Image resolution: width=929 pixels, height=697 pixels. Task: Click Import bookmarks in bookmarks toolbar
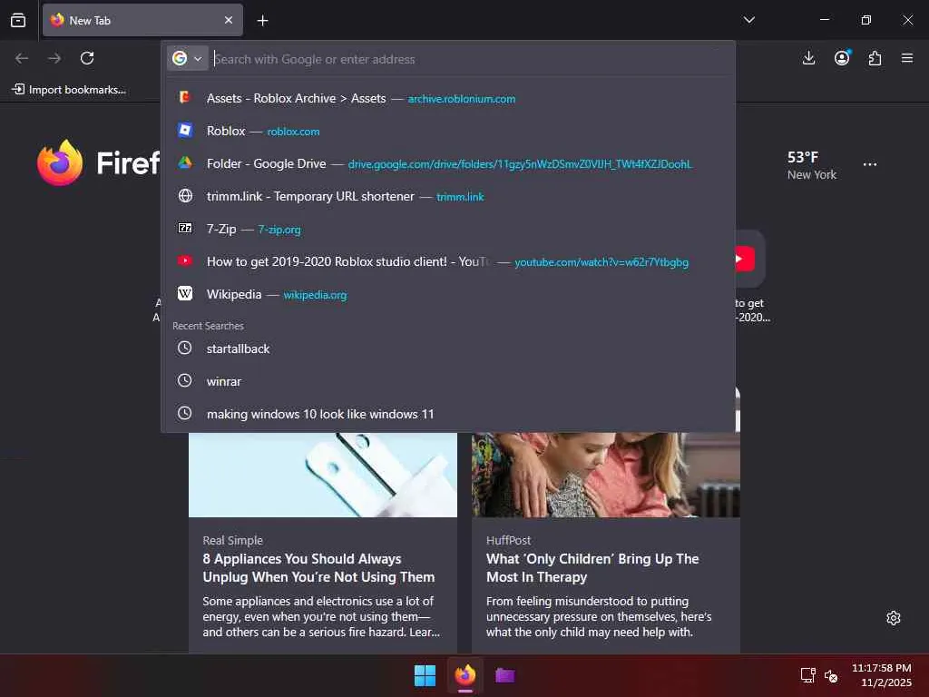[69, 90]
